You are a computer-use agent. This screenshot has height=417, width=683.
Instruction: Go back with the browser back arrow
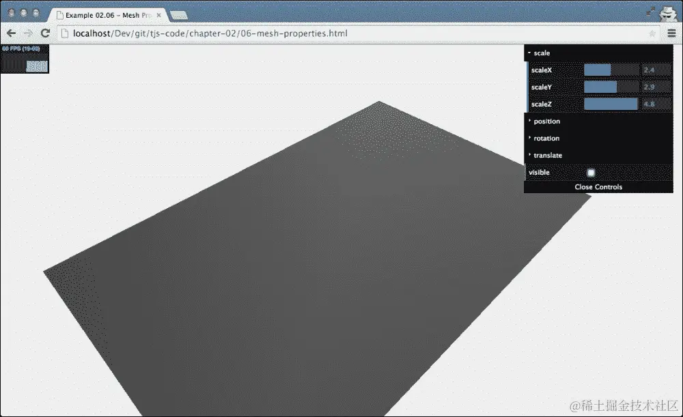(x=12, y=33)
